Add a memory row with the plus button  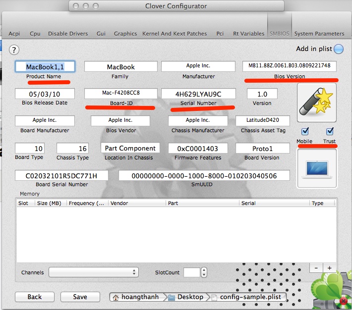coord(329,268)
